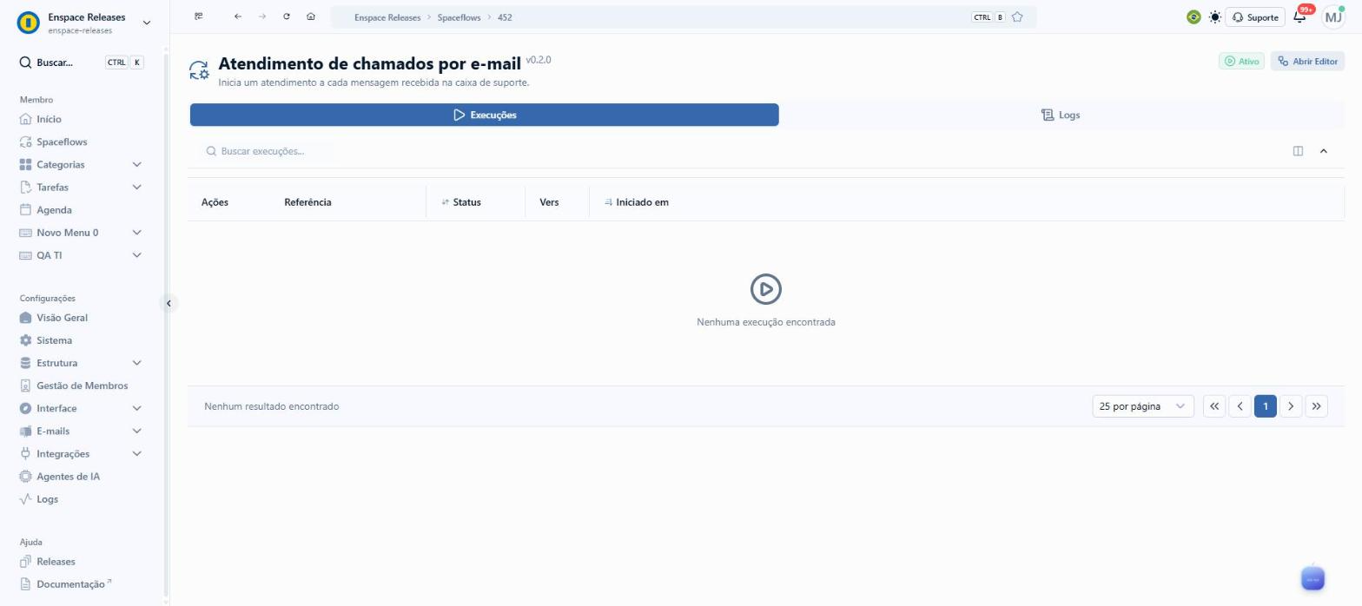This screenshot has width=1362, height=606.
Task: Expand the Integrações section chevron
Action: click(x=136, y=453)
